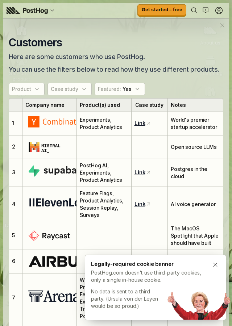Close the Customers window with X

tap(222, 25)
